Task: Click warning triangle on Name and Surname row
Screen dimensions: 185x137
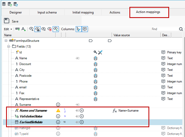Action: click(58, 111)
